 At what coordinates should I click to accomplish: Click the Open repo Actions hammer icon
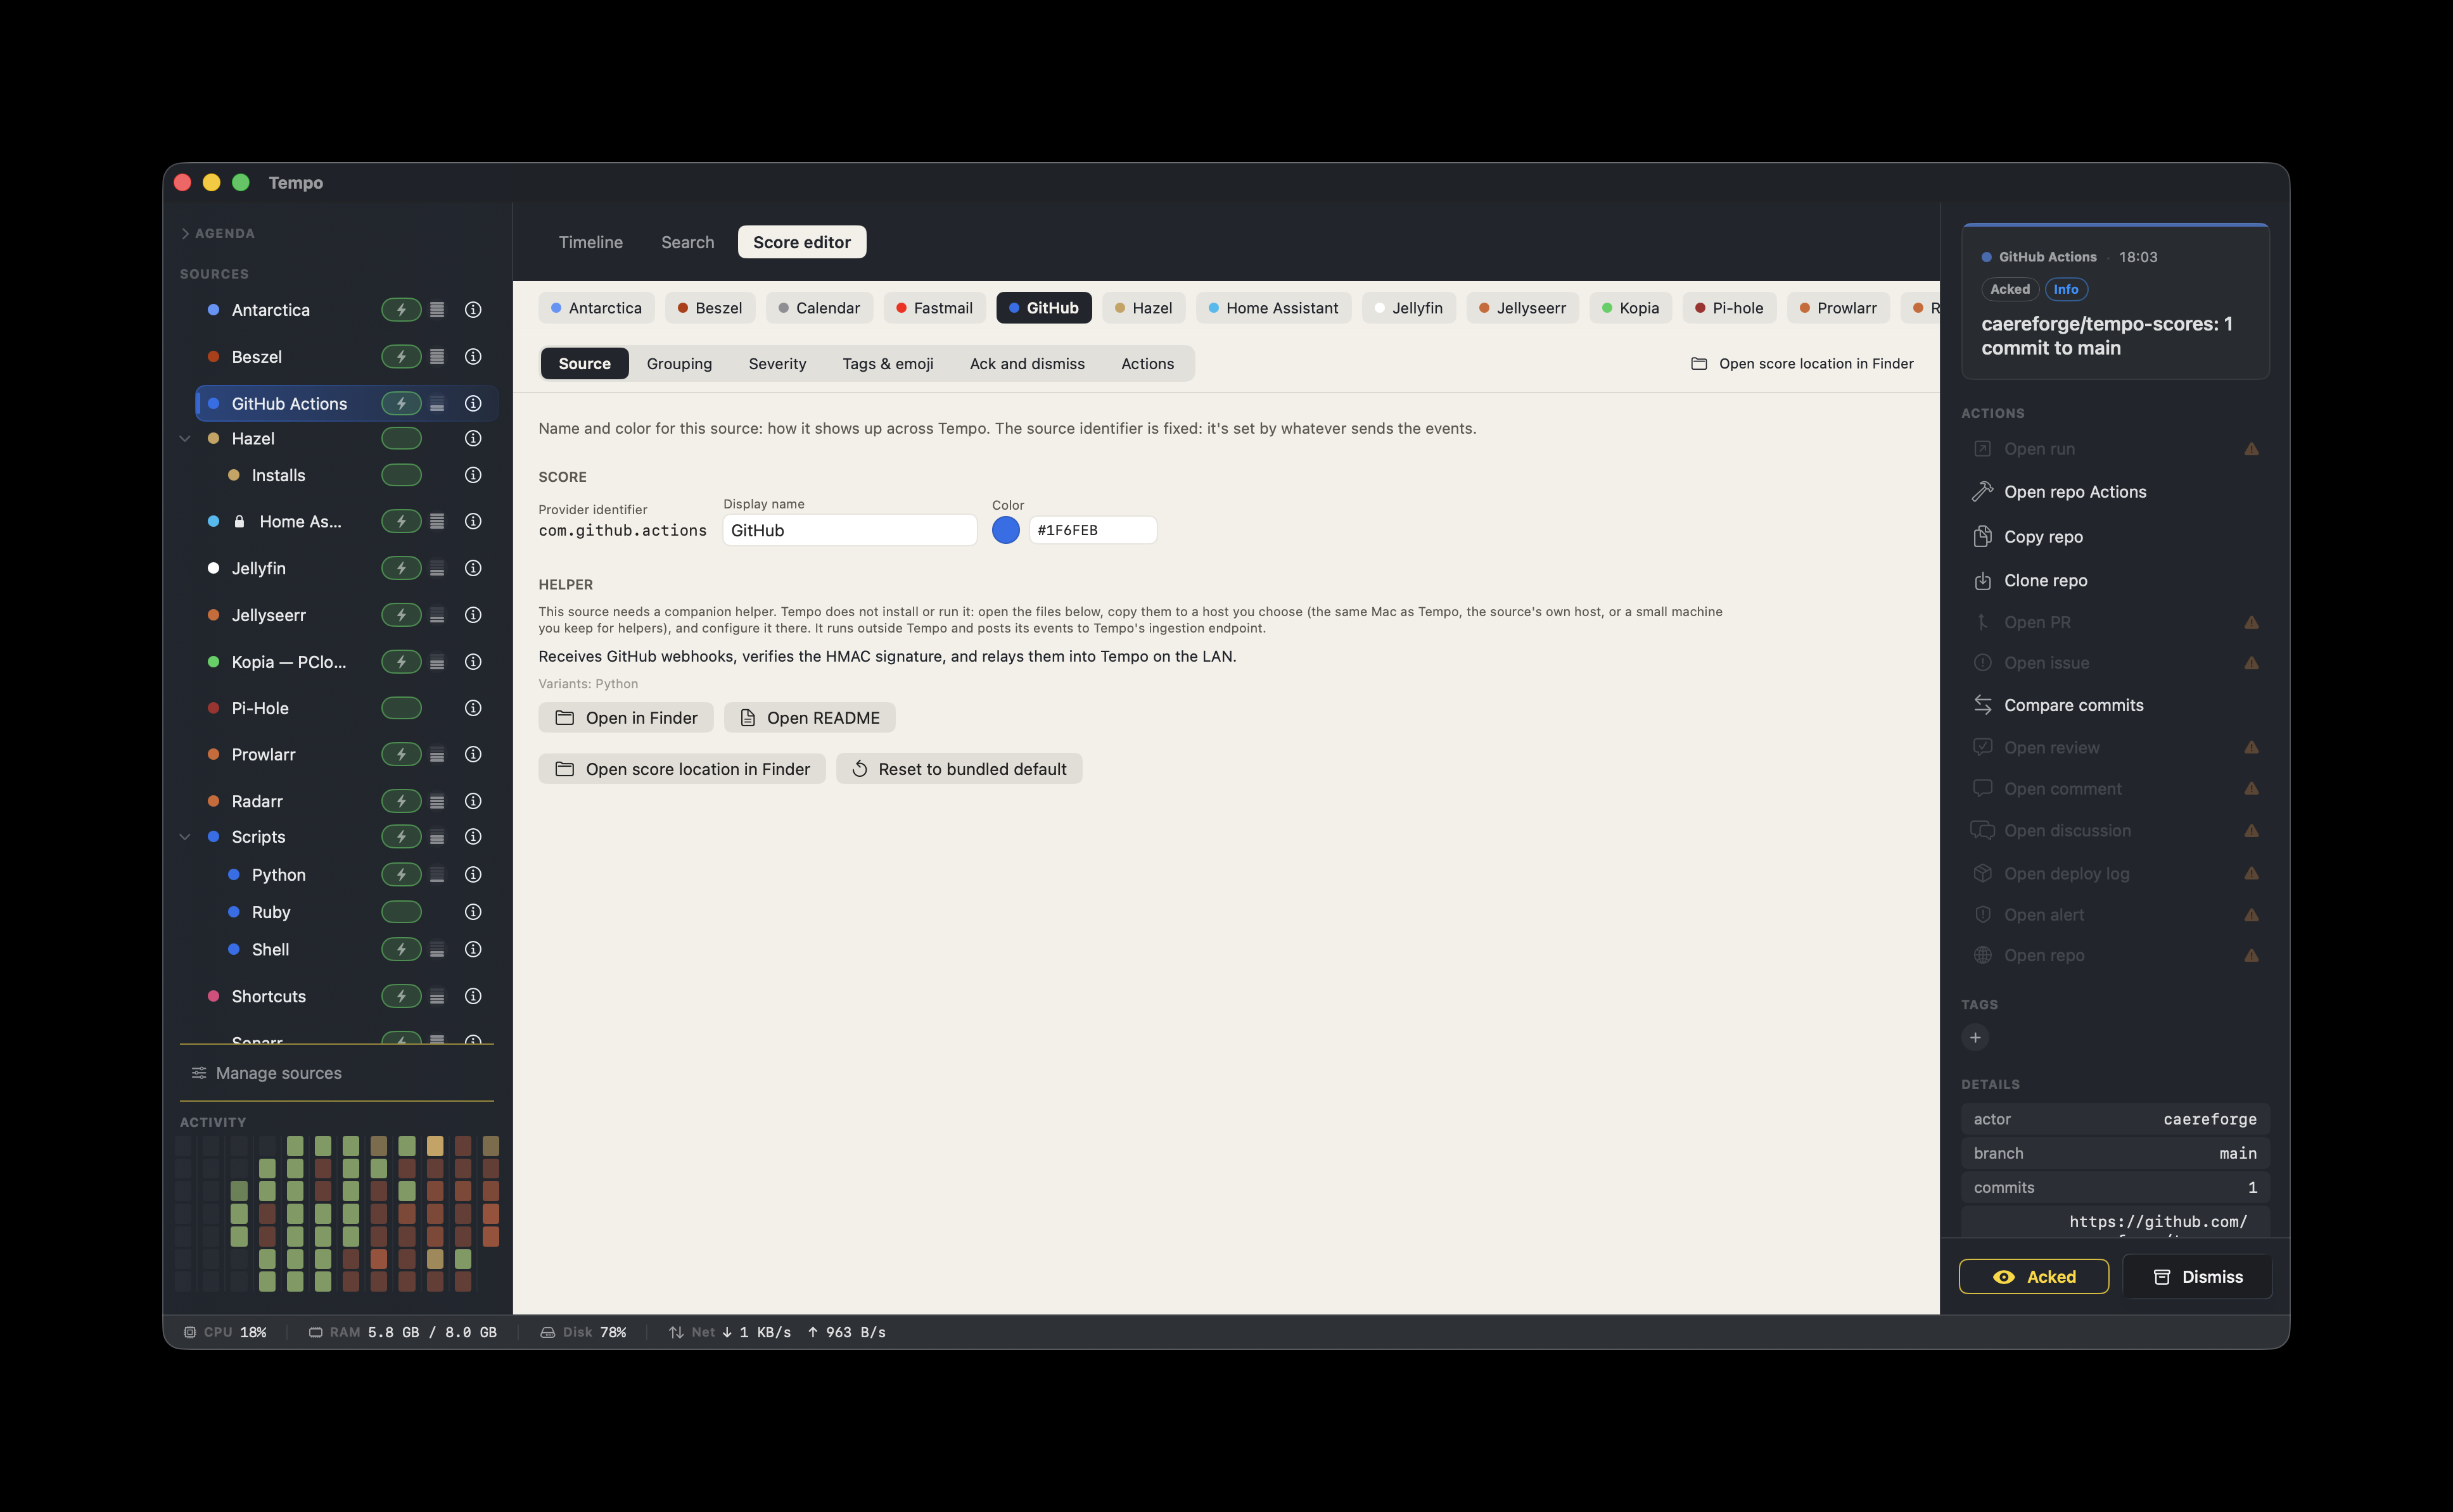(x=1982, y=492)
